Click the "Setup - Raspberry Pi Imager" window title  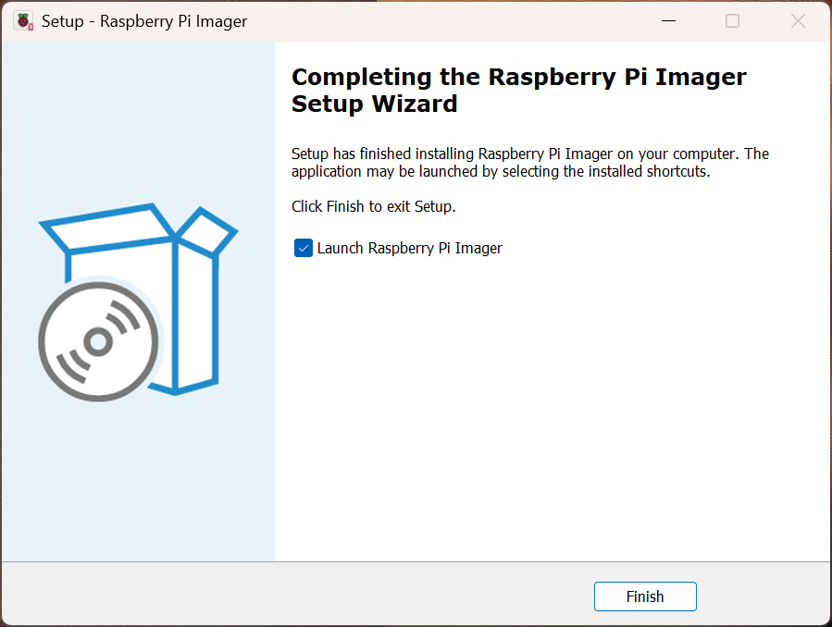tap(144, 21)
